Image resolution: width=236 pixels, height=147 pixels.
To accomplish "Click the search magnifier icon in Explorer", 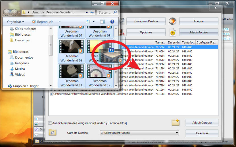I will click(115, 12).
